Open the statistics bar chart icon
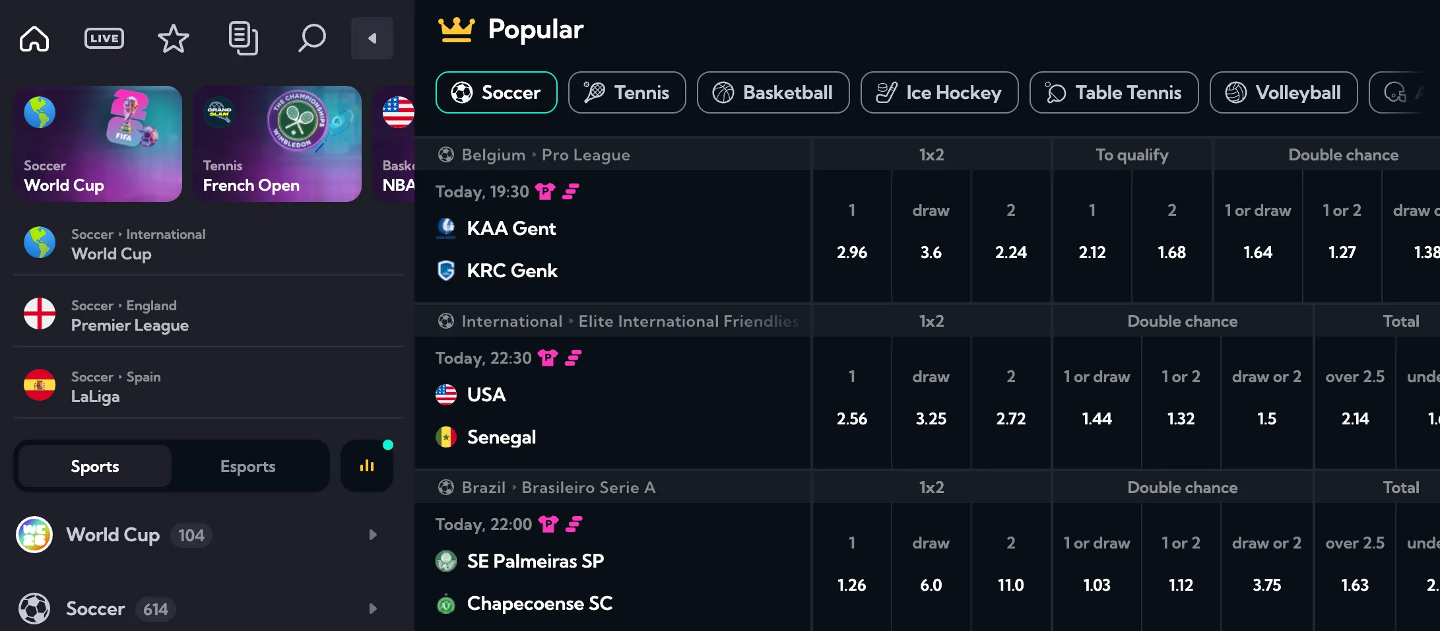The height and width of the screenshot is (631, 1440). [367, 466]
